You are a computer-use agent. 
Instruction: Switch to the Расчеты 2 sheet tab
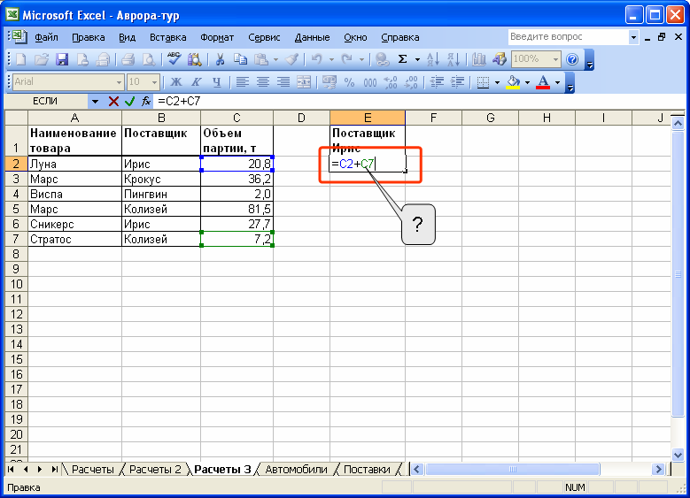coord(155,470)
